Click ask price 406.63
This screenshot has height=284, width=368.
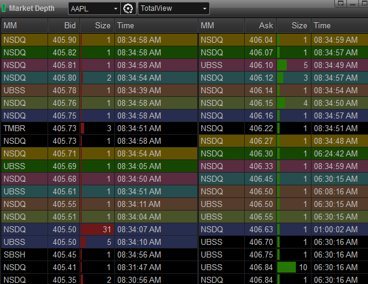(x=261, y=229)
